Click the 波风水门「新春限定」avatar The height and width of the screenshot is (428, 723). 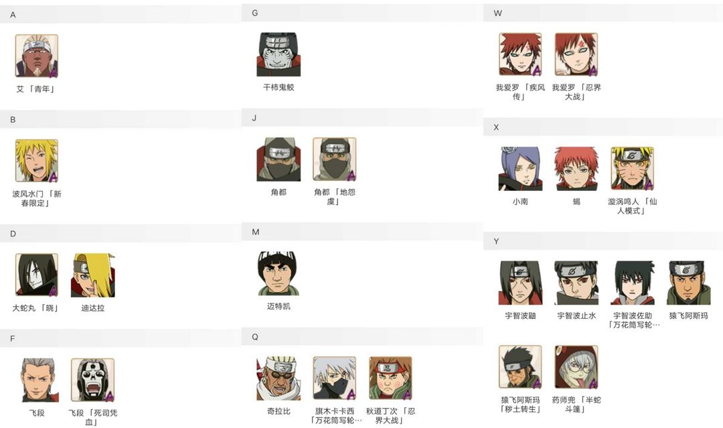coord(36,161)
